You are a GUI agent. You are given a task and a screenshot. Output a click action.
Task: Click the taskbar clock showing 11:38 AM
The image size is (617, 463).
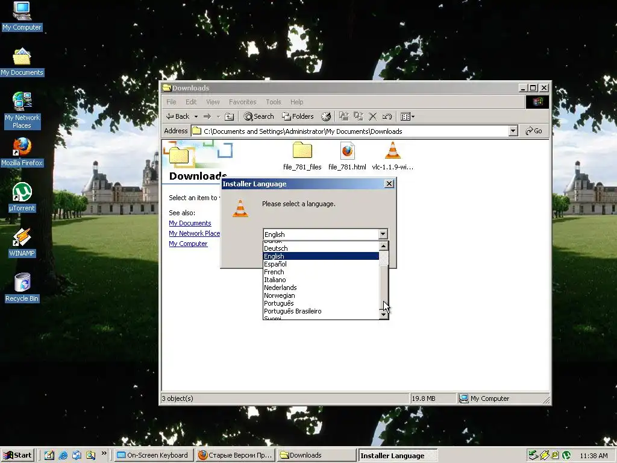click(x=594, y=456)
